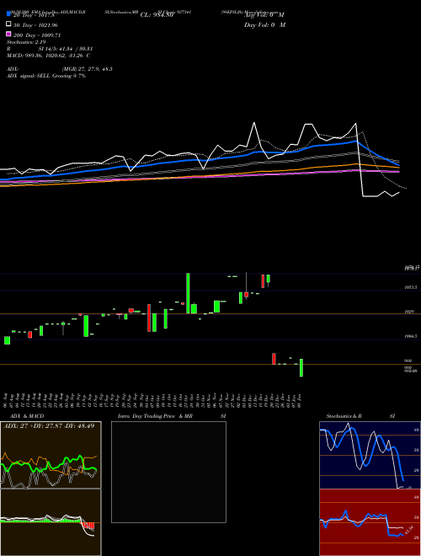Image resolution: width=421 pixels, height=556 pixels.
Task: Click the white 50 Day EMA legend swatch
Action: coord(9,24)
